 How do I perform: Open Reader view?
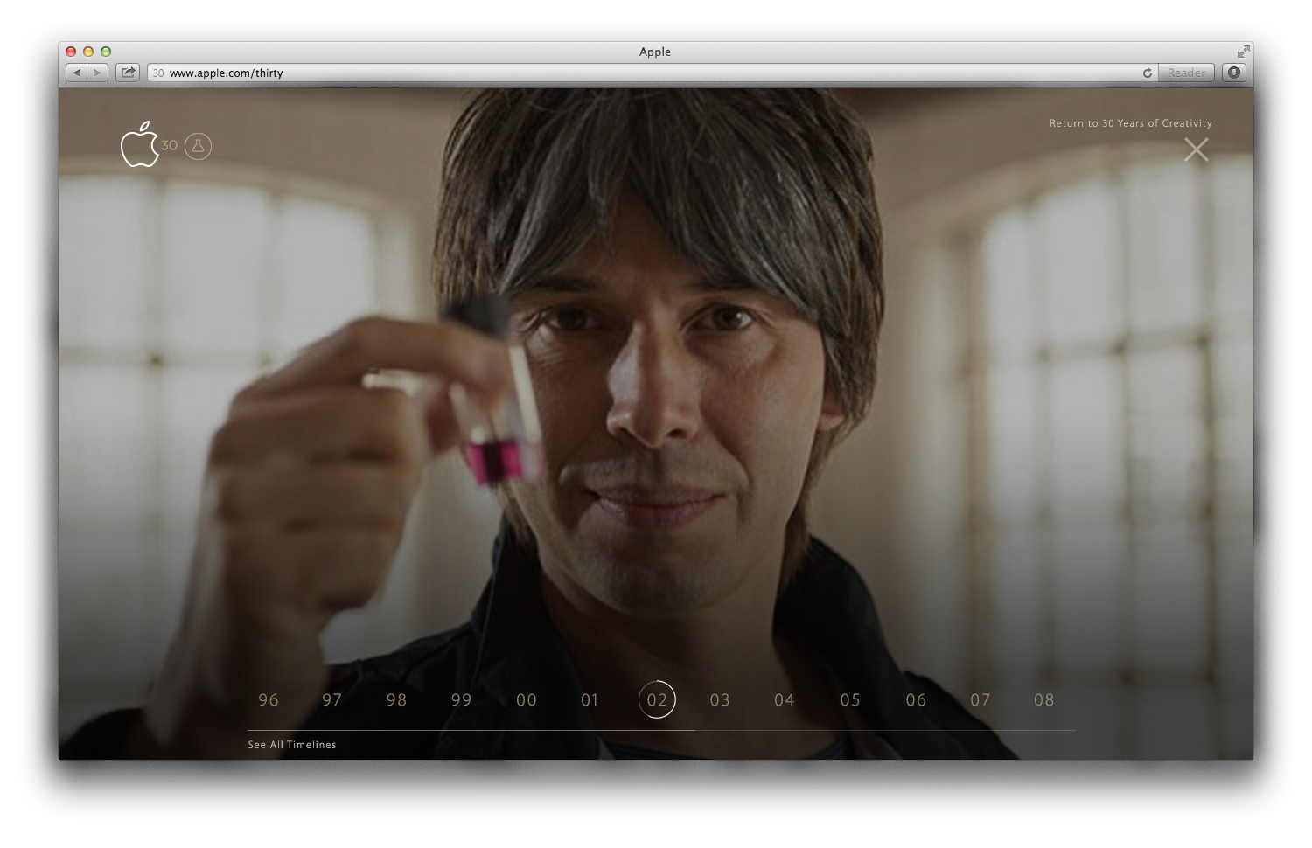tap(1186, 73)
